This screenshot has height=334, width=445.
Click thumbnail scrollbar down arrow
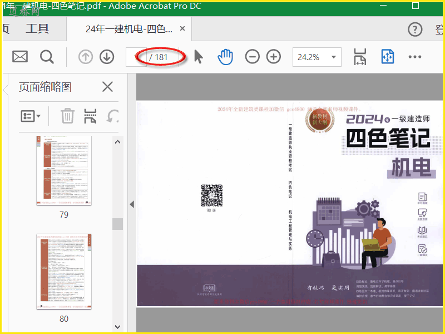pyautogui.click(x=118, y=327)
